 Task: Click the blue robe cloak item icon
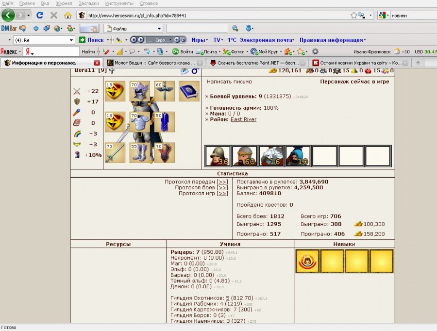[165, 122]
